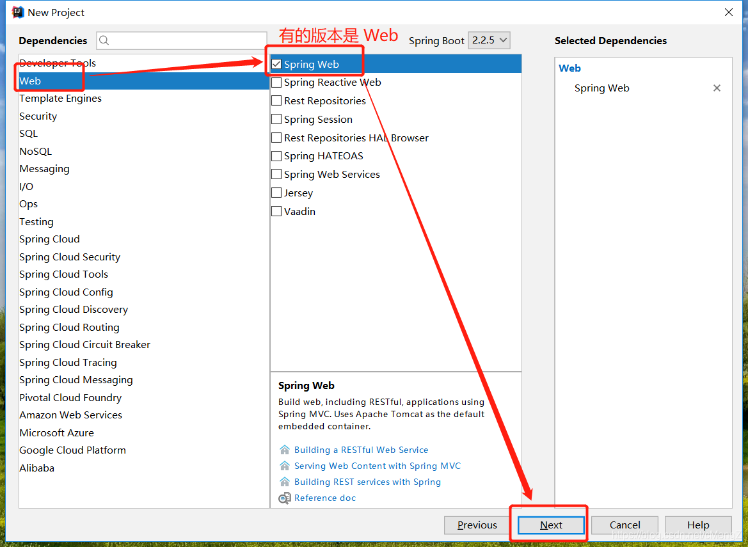Open Help for this dialog
This screenshot has height=547, width=748.
click(x=698, y=525)
